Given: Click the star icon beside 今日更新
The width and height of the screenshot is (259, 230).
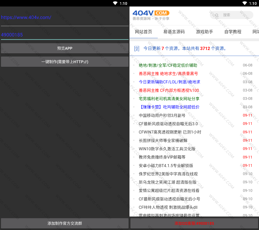Looking at the screenshot, I should click(137, 48).
